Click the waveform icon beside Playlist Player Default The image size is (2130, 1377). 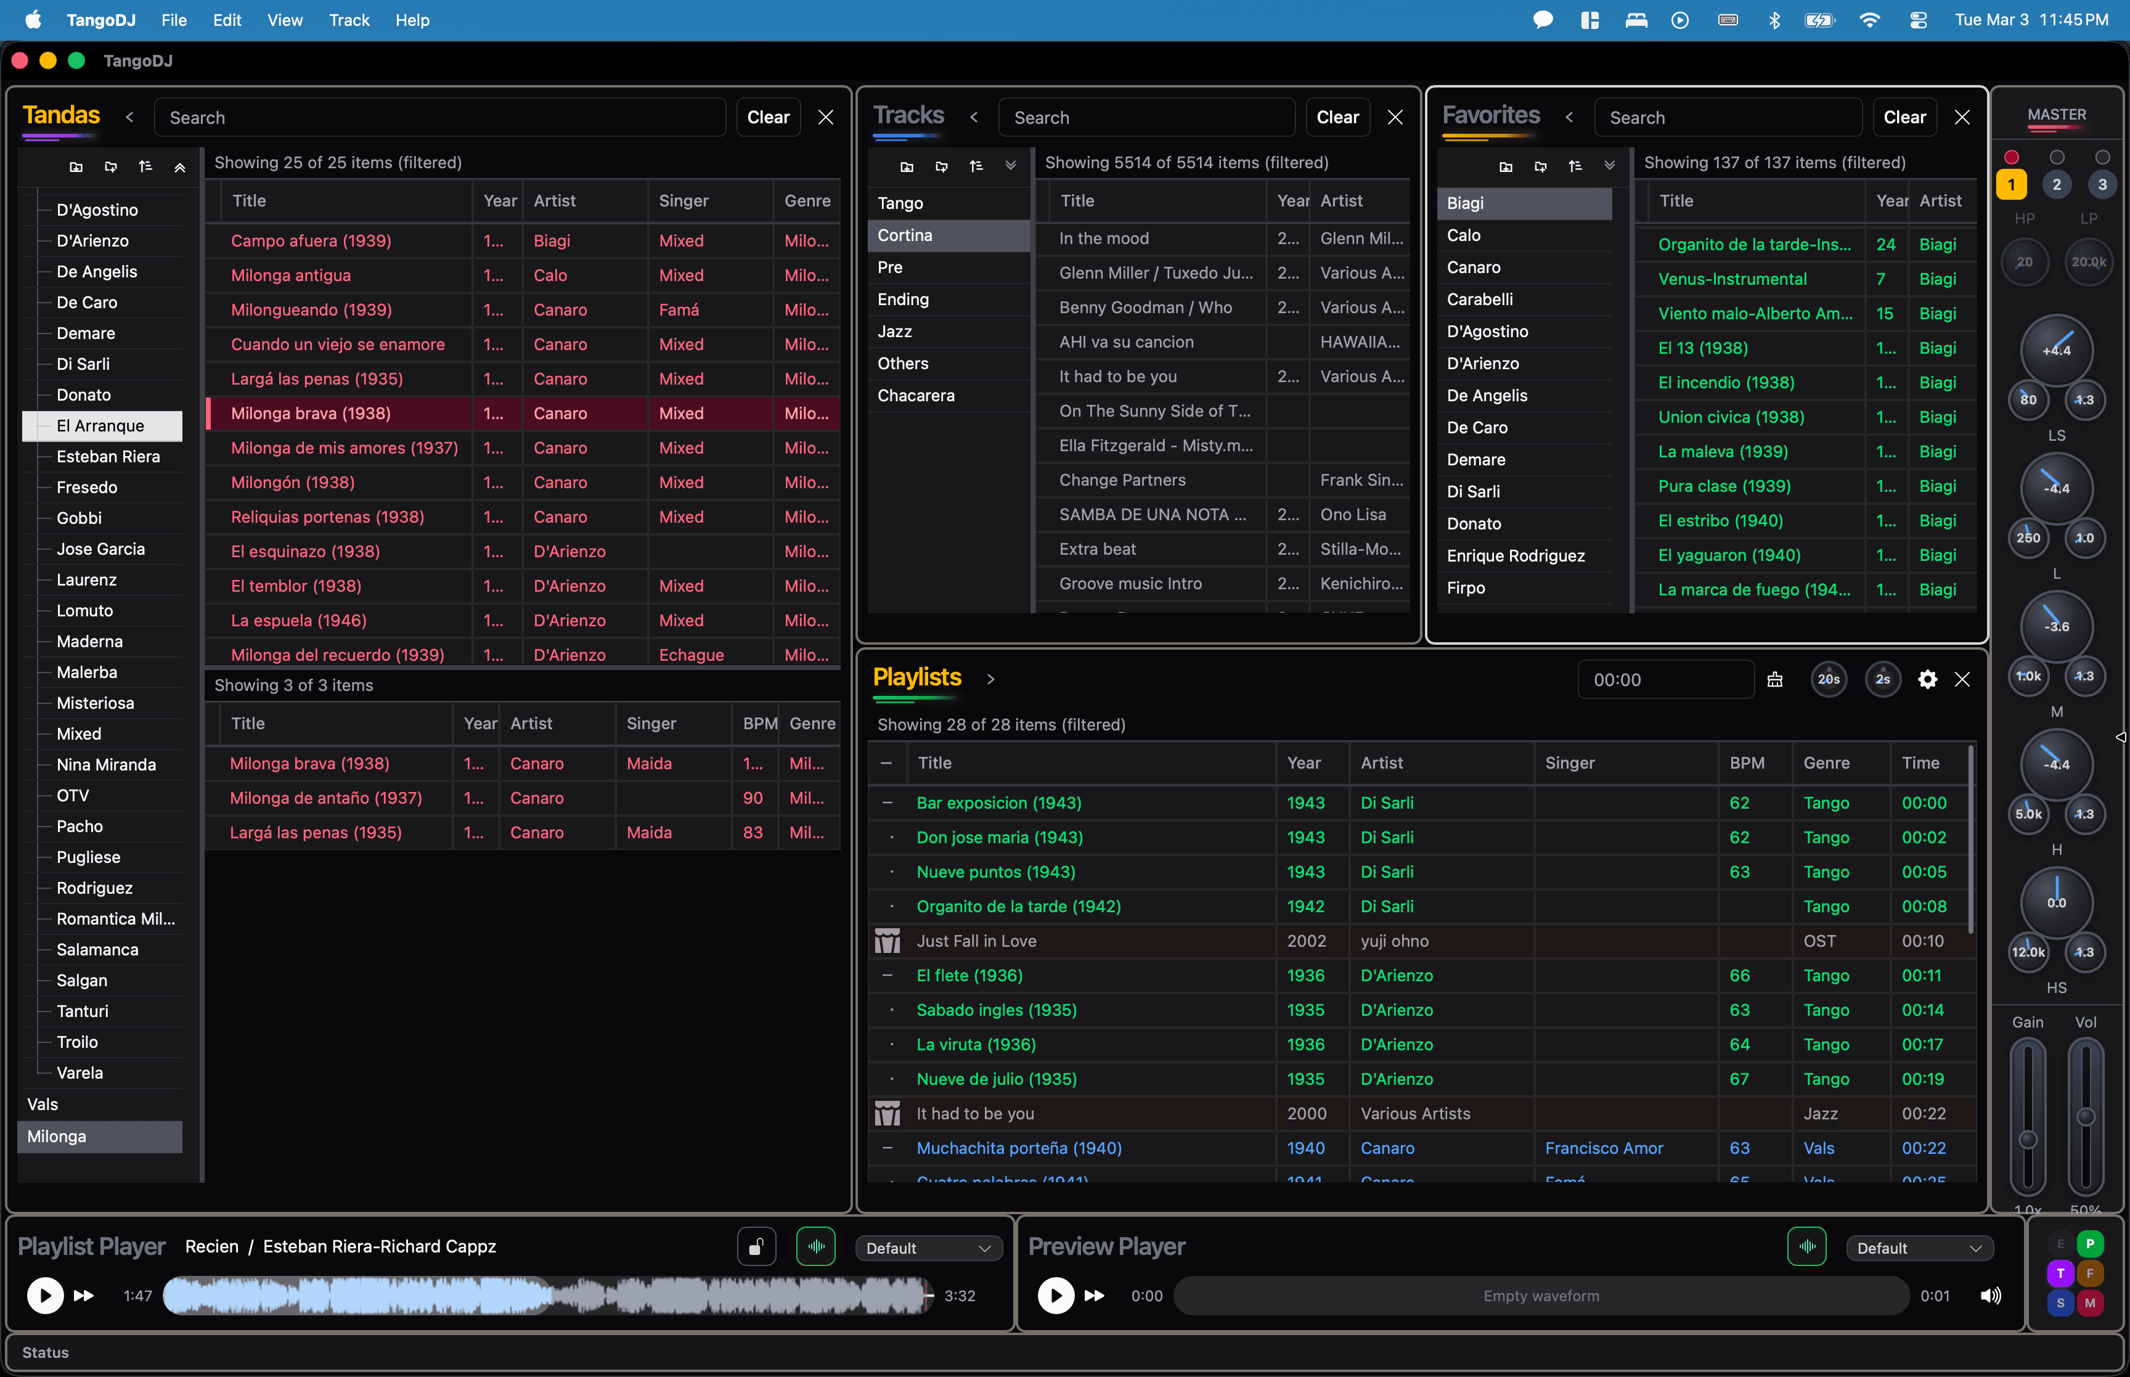click(815, 1246)
